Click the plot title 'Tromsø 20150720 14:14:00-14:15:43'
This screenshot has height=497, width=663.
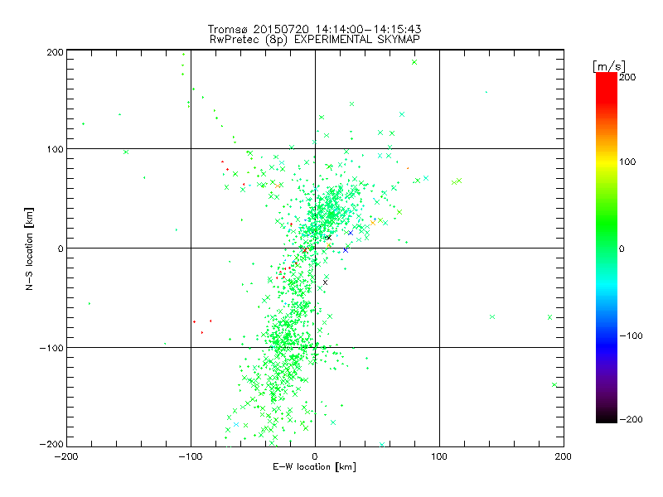(314, 29)
